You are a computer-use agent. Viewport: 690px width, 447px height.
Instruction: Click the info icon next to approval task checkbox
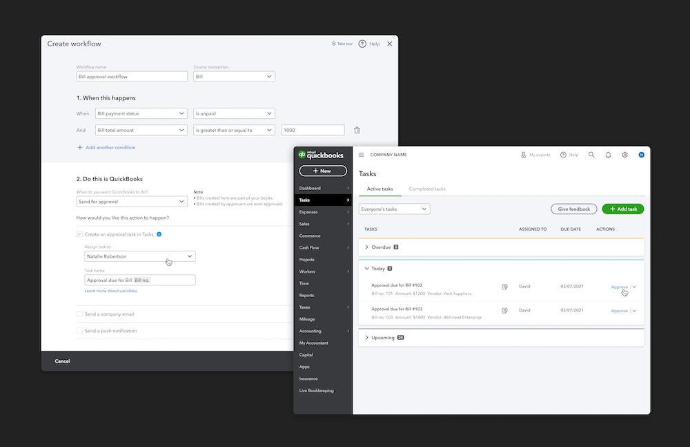159,234
